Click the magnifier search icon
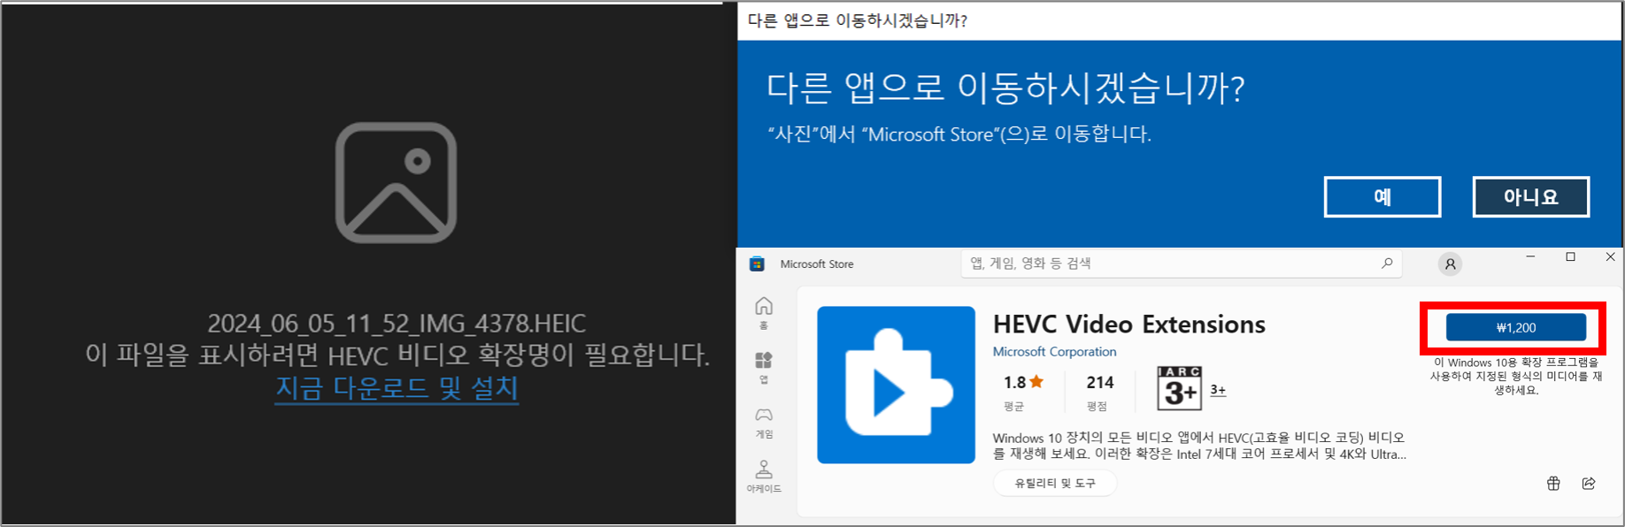 (x=1387, y=263)
